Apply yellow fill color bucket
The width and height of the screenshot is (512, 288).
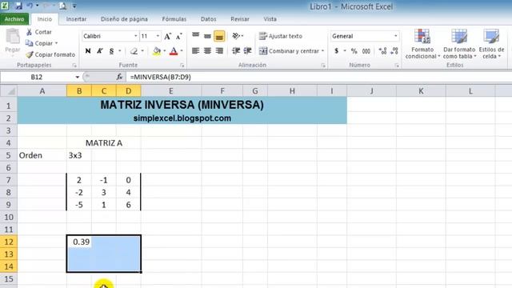[x=157, y=51]
